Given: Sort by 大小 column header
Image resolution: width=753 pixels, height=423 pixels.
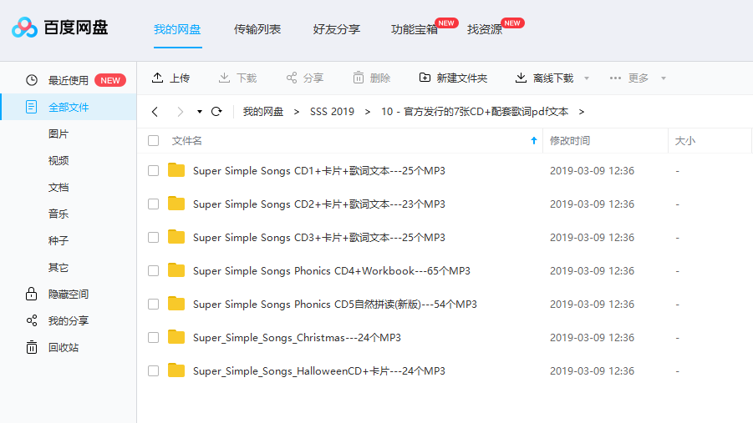Looking at the screenshot, I should tap(684, 140).
